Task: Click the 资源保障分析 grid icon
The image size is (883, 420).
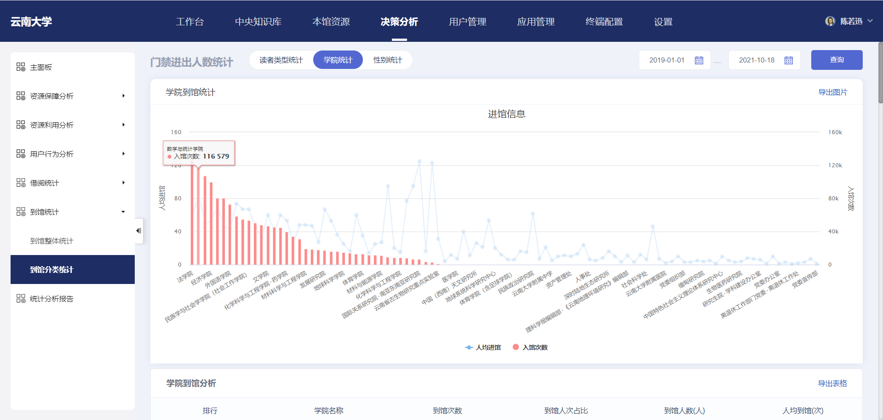Action: 21,96
